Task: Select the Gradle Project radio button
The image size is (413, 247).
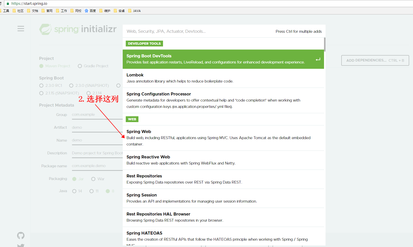Action: [80, 66]
